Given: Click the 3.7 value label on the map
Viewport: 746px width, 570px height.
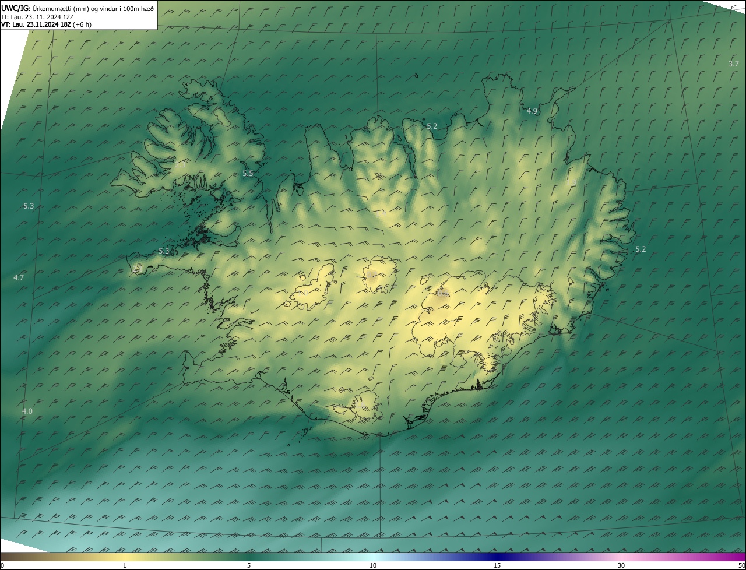Looking at the screenshot, I should [734, 64].
